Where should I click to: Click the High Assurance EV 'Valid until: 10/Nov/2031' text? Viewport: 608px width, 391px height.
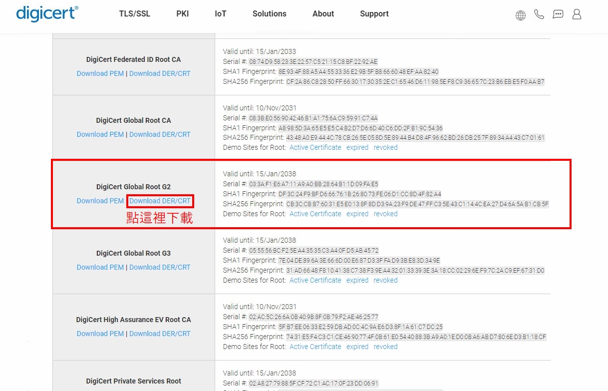click(x=260, y=307)
